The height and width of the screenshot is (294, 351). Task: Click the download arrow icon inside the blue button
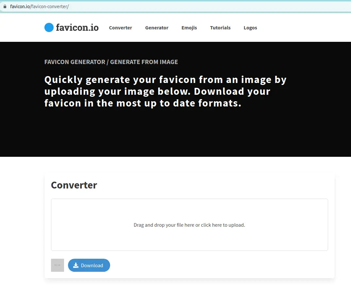[76, 265]
